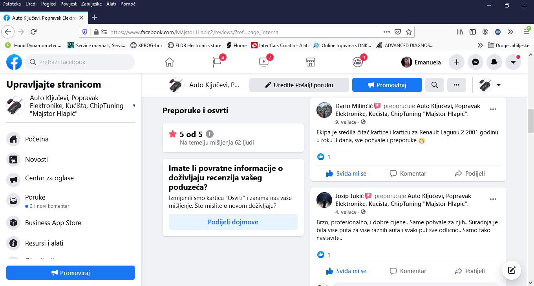Open Resursi i alati in sidebar
Image resolution: width=534 pixels, height=286 pixels.
coord(71,243)
